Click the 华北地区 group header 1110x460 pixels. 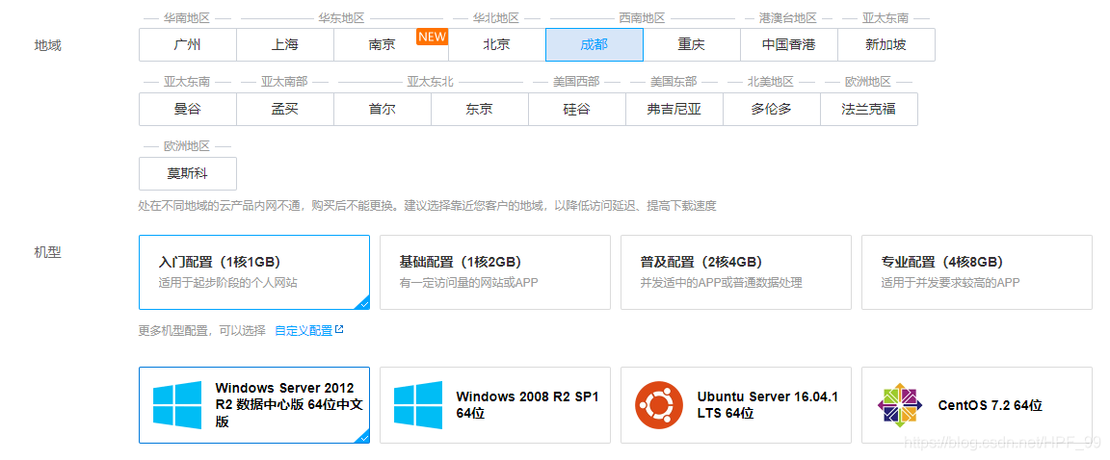(x=496, y=17)
